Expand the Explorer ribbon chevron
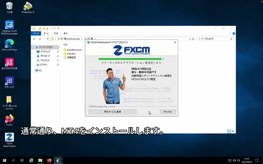The width and height of the screenshot is (263, 164). (230, 33)
